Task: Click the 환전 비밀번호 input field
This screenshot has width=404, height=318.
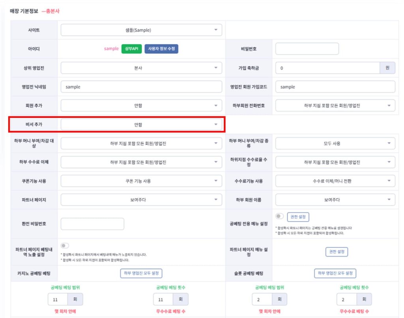Action: (x=92, y=224)
